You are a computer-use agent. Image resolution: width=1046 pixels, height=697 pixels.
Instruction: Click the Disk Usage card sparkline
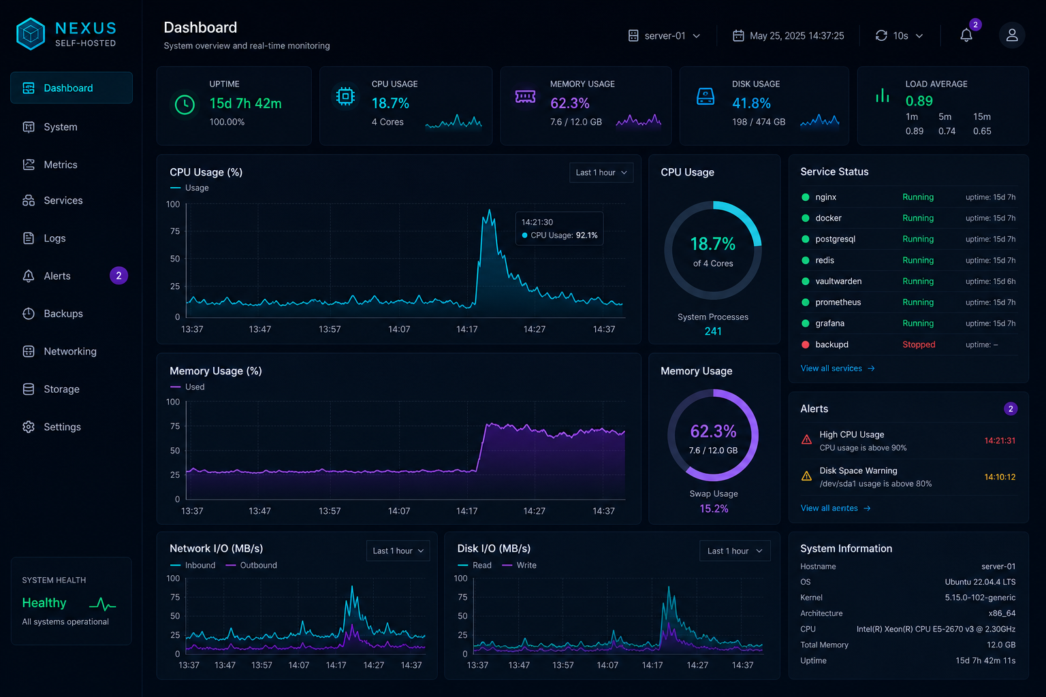coord(820,121)
